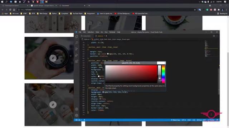Open the Explorer view in VS Code
Image resolution: width=229 pixels, height=128 pixels.
pos(77,37)
